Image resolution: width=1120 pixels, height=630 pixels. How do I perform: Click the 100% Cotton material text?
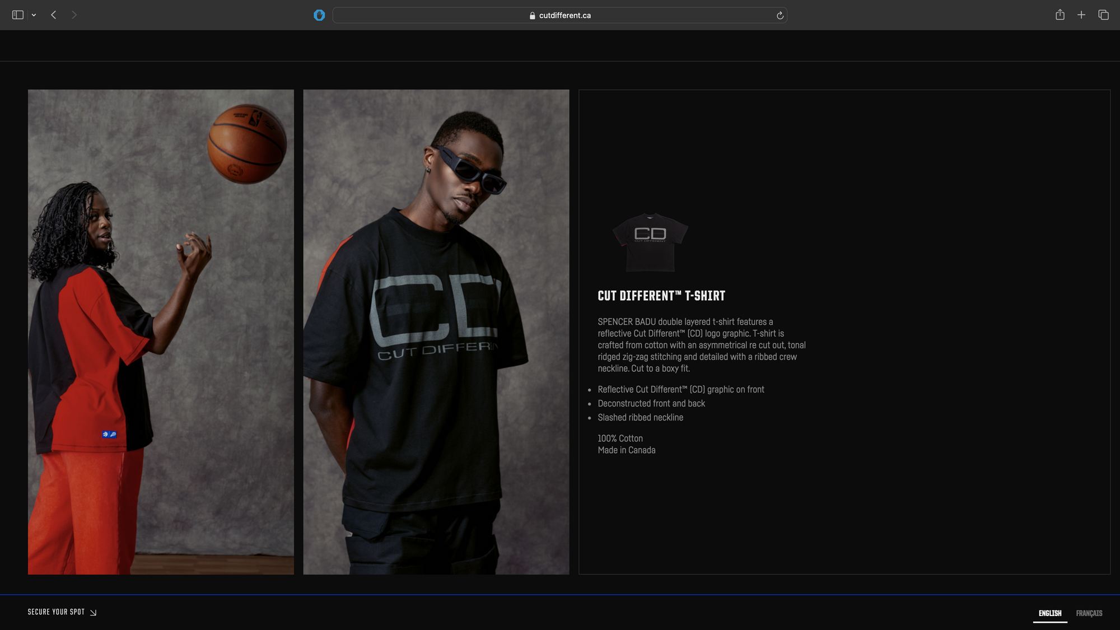pos(620,438)
